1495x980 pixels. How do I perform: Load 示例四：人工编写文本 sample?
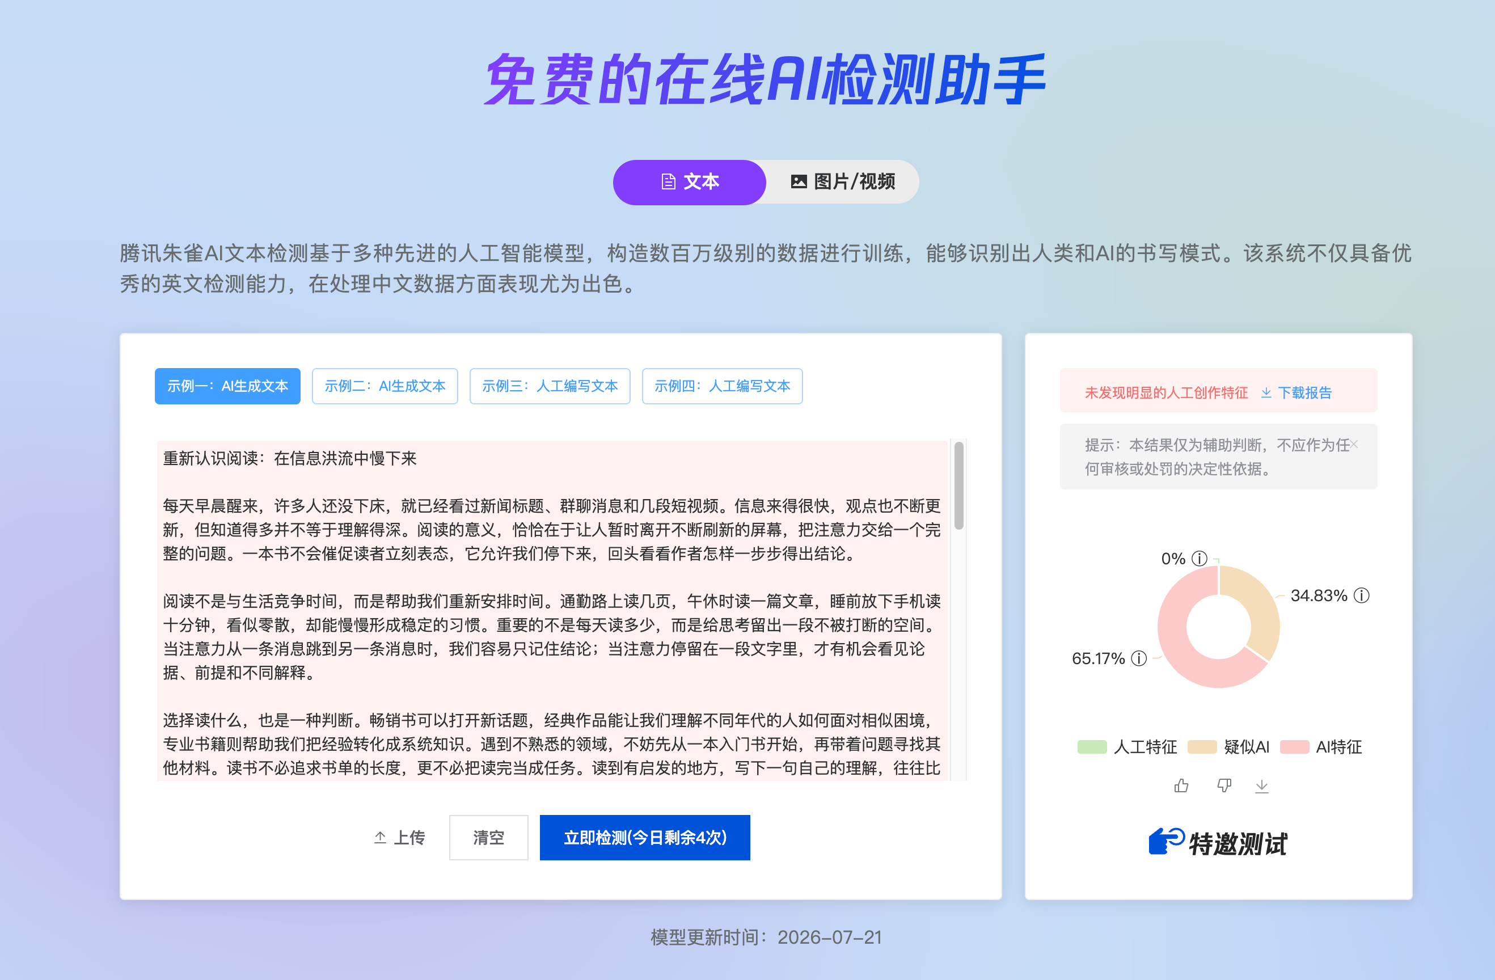click(722, 386)
